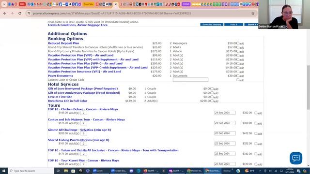The height and width of the screenshot is (174, 310).
Task: Reload the Vacation Express page
Action: pyautogui.click(x=20, y=13)
